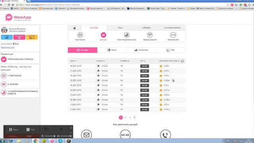
Task: Select the Рост tab
Action: pyautogui.click(x=171, y=50)
